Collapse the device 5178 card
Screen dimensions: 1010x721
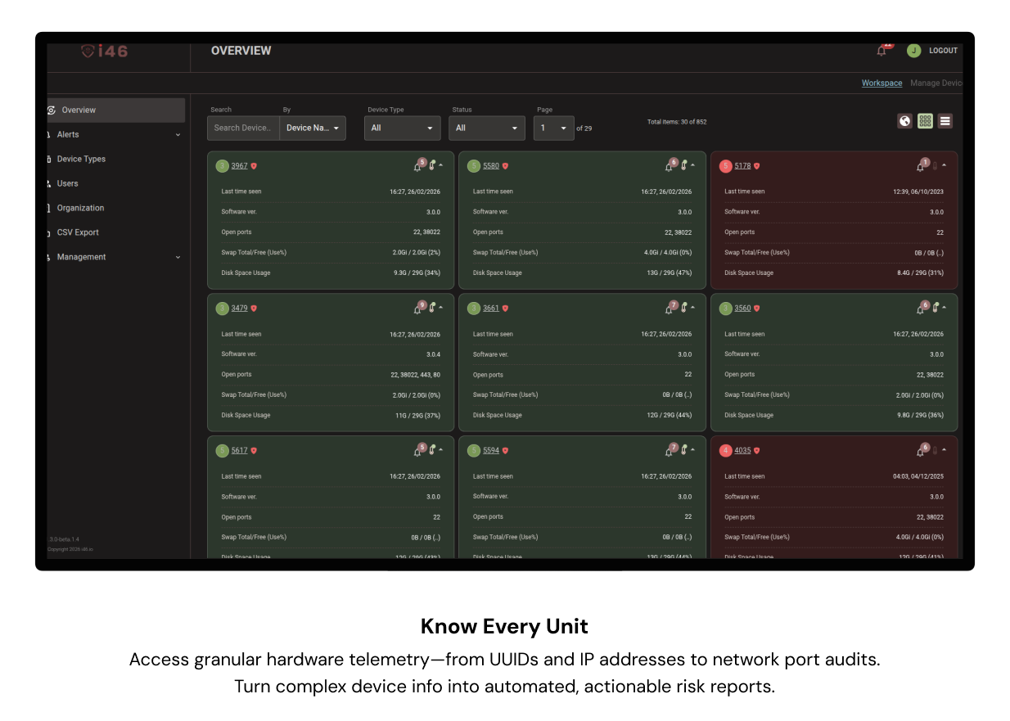(x=945, y=165)
